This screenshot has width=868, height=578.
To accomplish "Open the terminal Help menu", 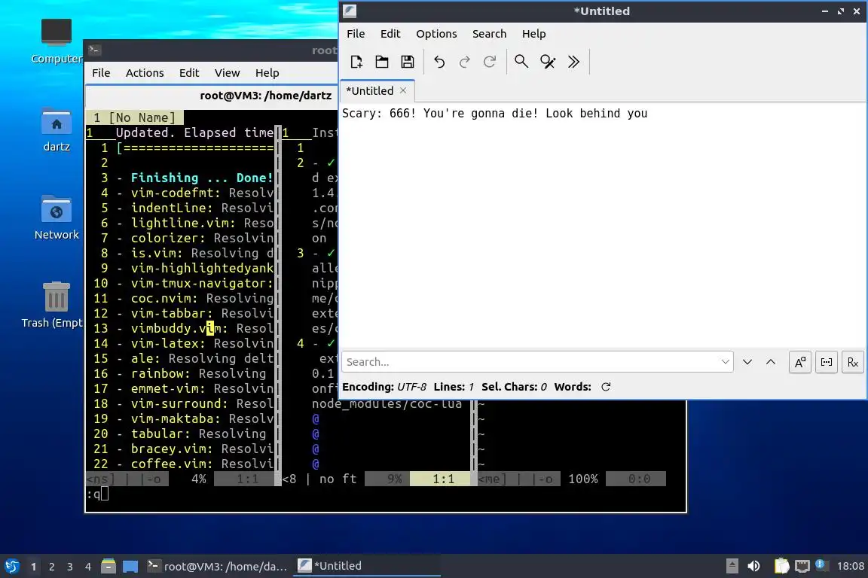I will [x=267, y=73].
